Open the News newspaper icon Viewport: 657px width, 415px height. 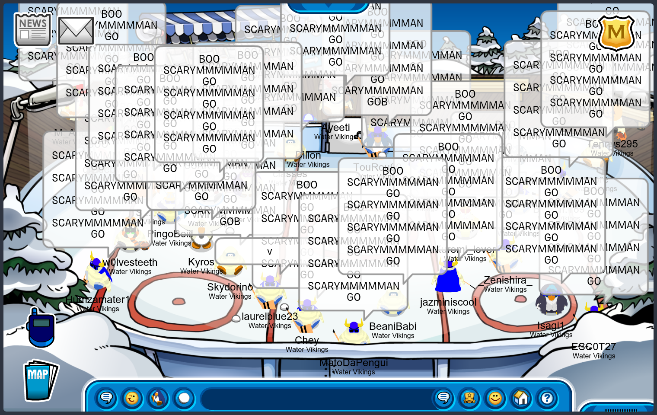click(x=32, y=30)
